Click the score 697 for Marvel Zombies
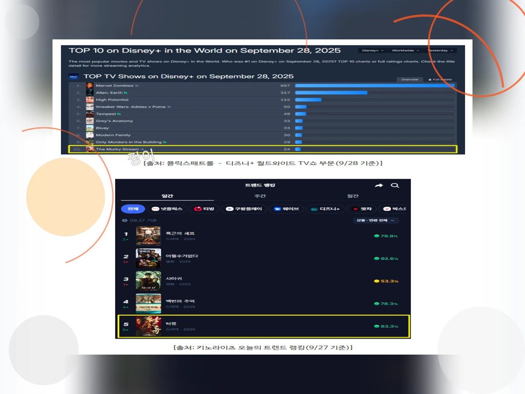Image resolution: width=525 pixels, height=394 pixels. coord(285,86)
